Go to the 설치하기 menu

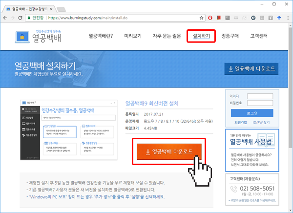click(x=201, y=36)
